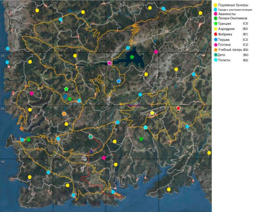The height and width of the screenshot is (212, 254).
Task: Click the D4 grid label
Action: point(3,3)
